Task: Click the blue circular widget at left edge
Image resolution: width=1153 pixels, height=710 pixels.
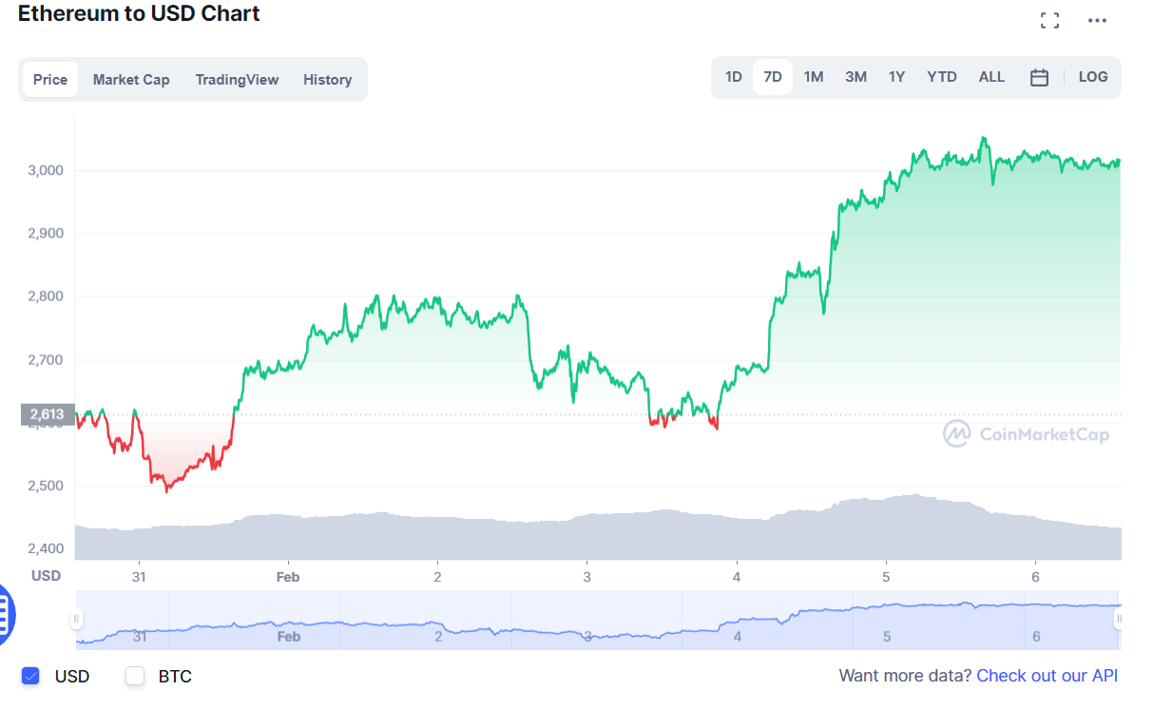Action: (x=5, y=615)
